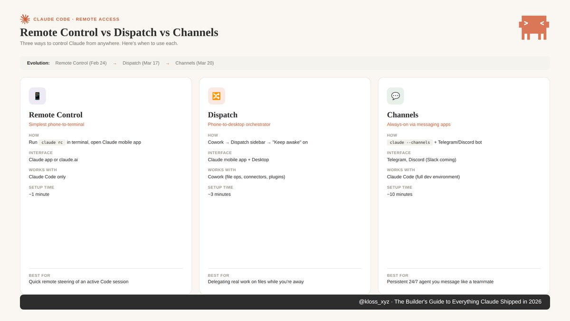
Task: Open the Remote Control card heading
Action: tap(56, 115)
